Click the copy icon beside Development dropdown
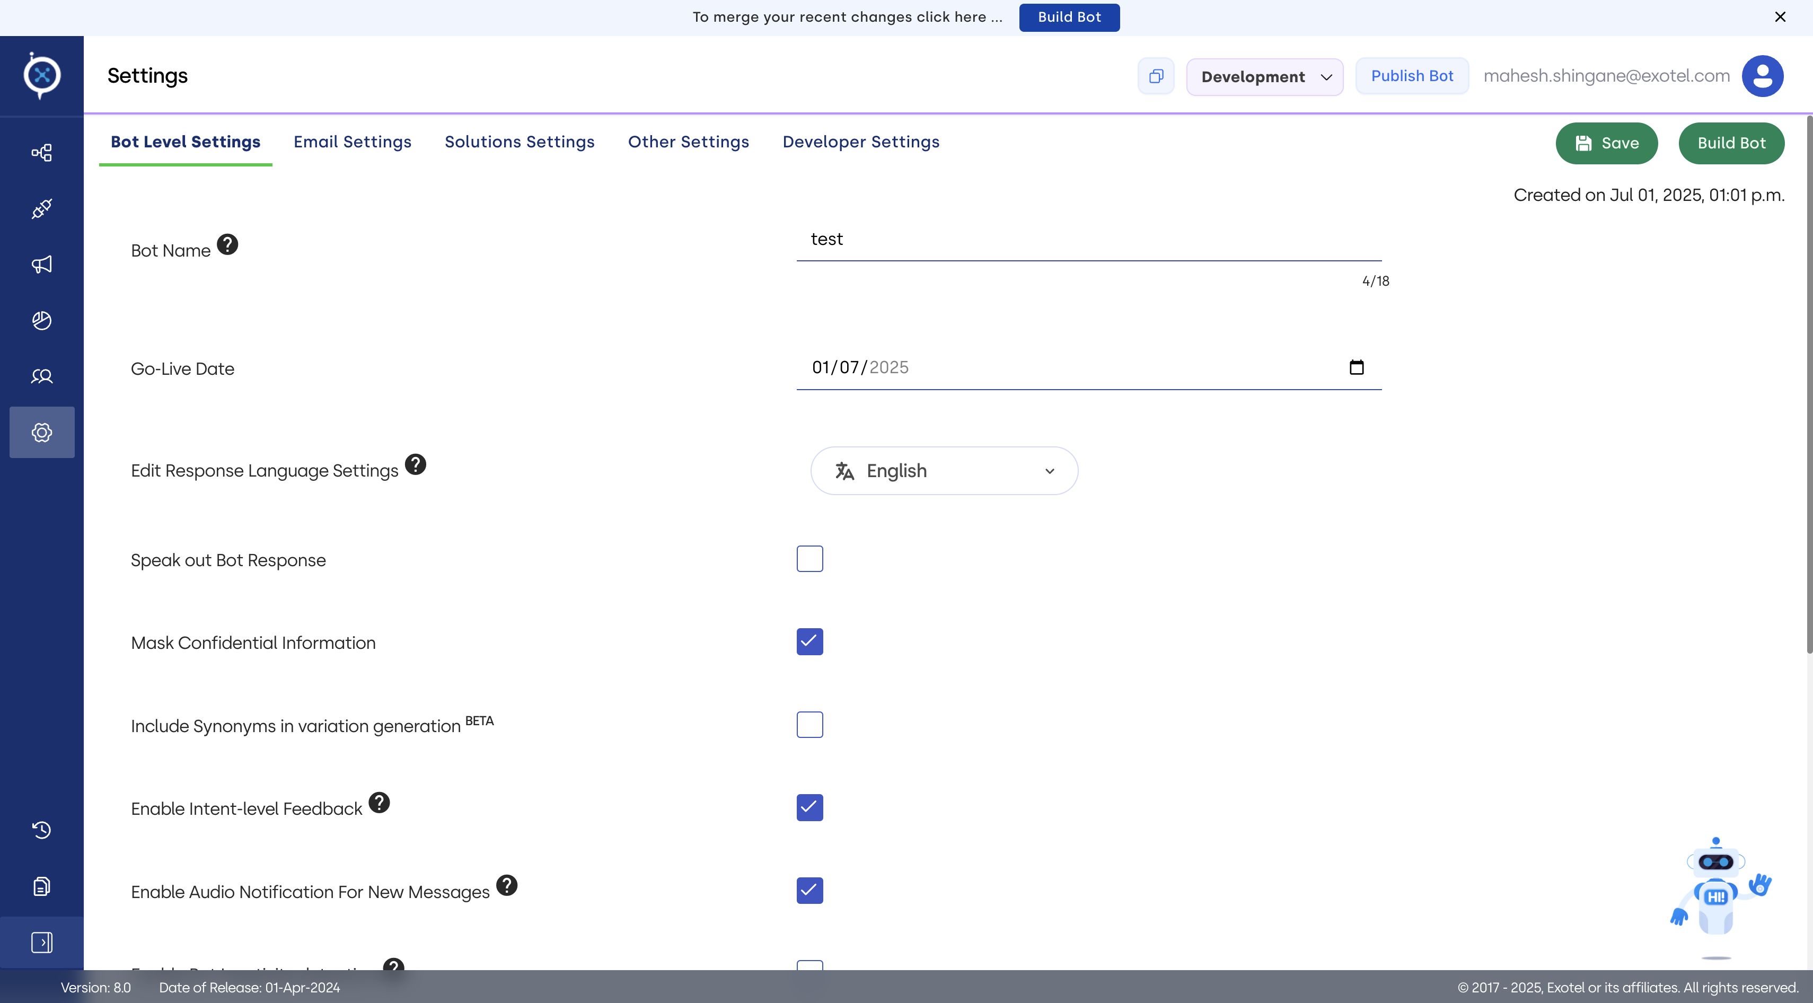1813x1003 pixels. tap(1156, 76)
